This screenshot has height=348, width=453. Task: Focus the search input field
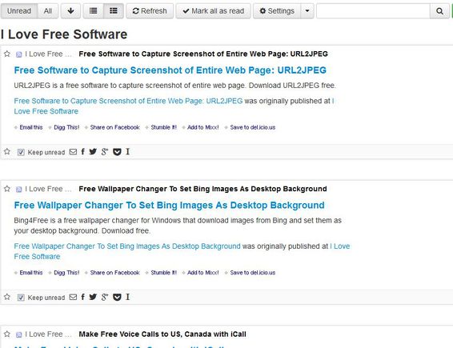click(x=373, y=11)
